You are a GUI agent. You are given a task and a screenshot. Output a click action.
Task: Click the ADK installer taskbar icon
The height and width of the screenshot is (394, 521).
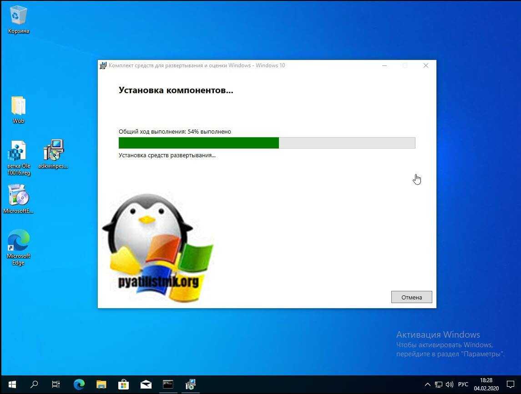pos(190,384)
